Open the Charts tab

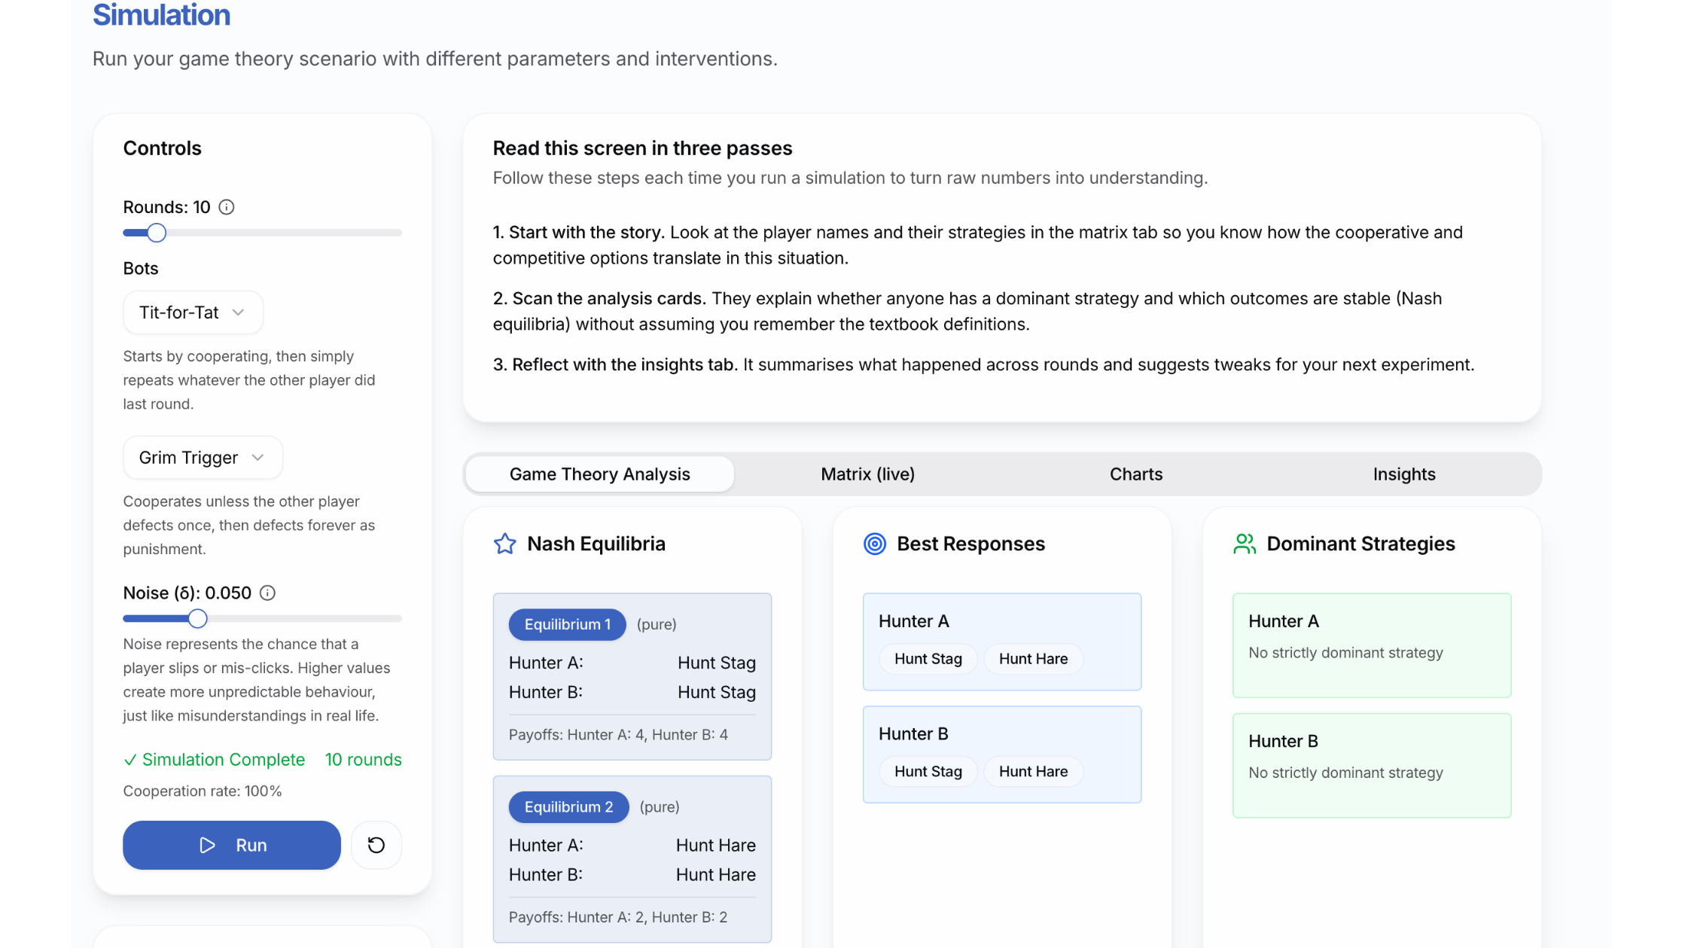1135,474
